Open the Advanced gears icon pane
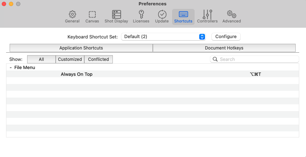Viewport: 306px width, 157px height. click(231, 17)
